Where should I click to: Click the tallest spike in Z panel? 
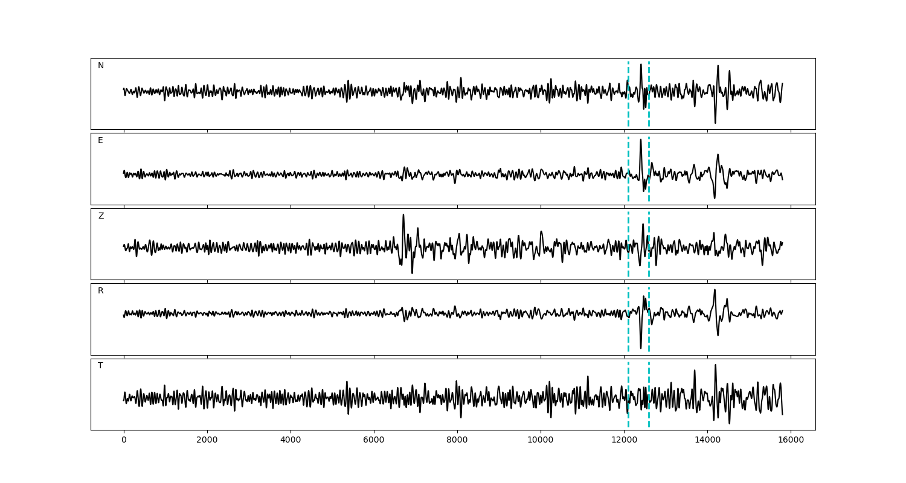click(403, 216)
